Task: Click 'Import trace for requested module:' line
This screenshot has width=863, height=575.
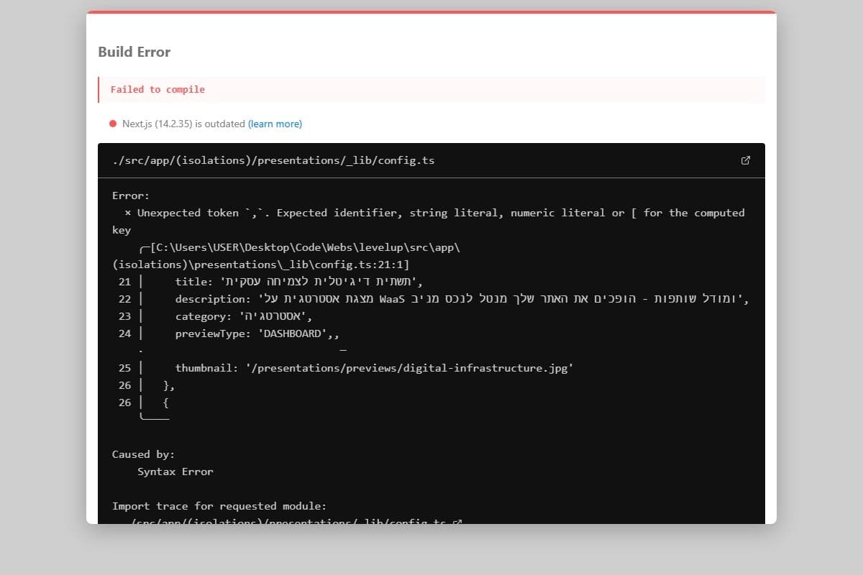Action: click(x=219, y=506)
